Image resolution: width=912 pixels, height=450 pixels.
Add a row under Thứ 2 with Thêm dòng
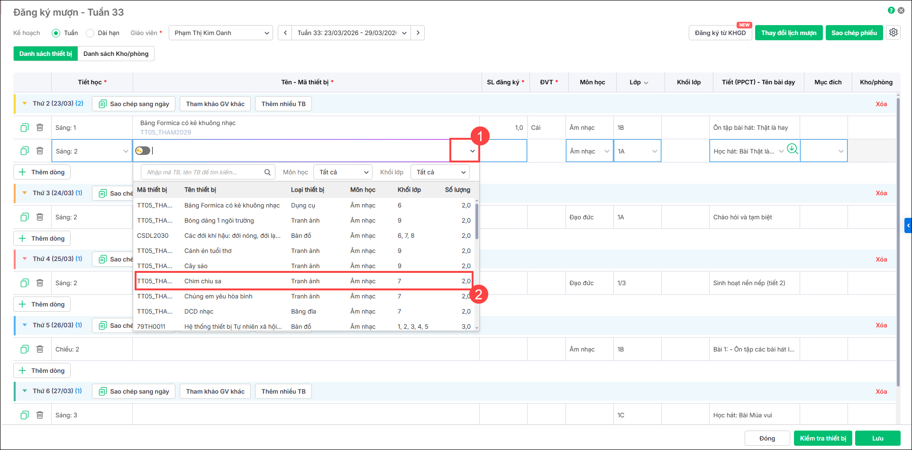(42, 172)
